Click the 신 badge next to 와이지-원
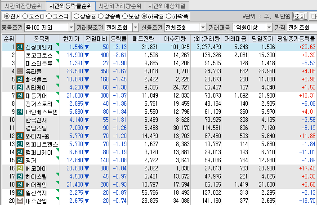 point(20,136)
